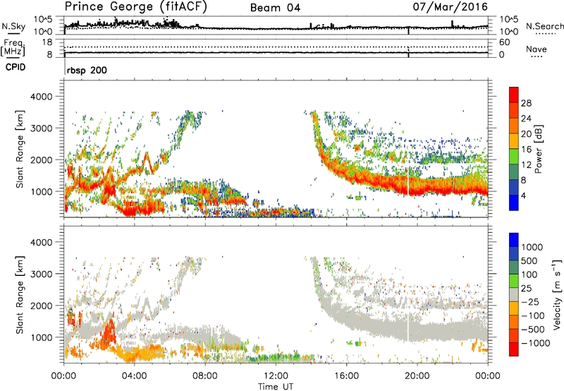Click the '28' value on power color bar
This screenshot has width=564, height=391.
(526, 103)
